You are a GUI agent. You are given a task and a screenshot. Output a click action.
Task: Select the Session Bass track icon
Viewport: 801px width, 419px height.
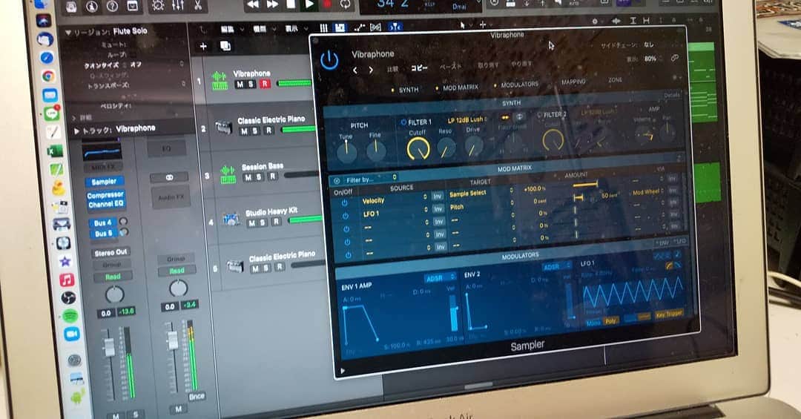point(228,174)
